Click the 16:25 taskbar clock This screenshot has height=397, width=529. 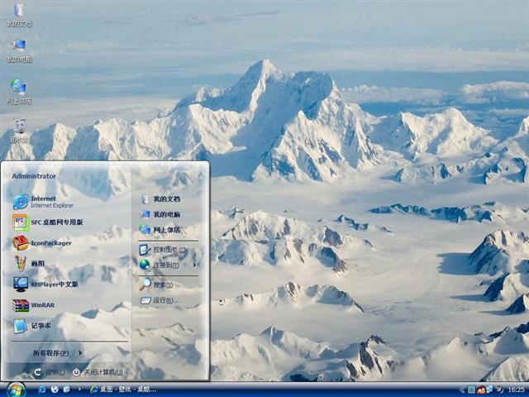[516, 390]
